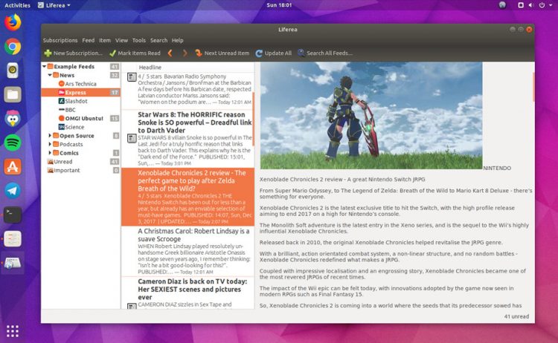Image resolution: width=558 pixels, height=343 pixels.
Task: Go to previous item arrow
Action: (170, 53)
